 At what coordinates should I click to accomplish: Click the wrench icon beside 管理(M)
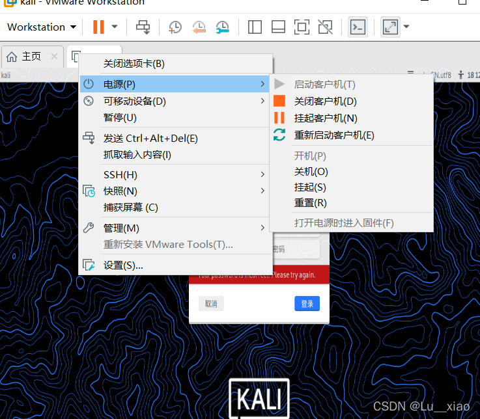89,228
